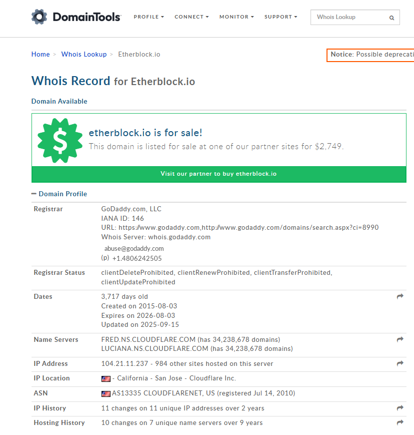Click the Etherblock.io breadcrumb text
This screenshot has width=414, height=435.
pyautogui.click(x=139, y=54)
